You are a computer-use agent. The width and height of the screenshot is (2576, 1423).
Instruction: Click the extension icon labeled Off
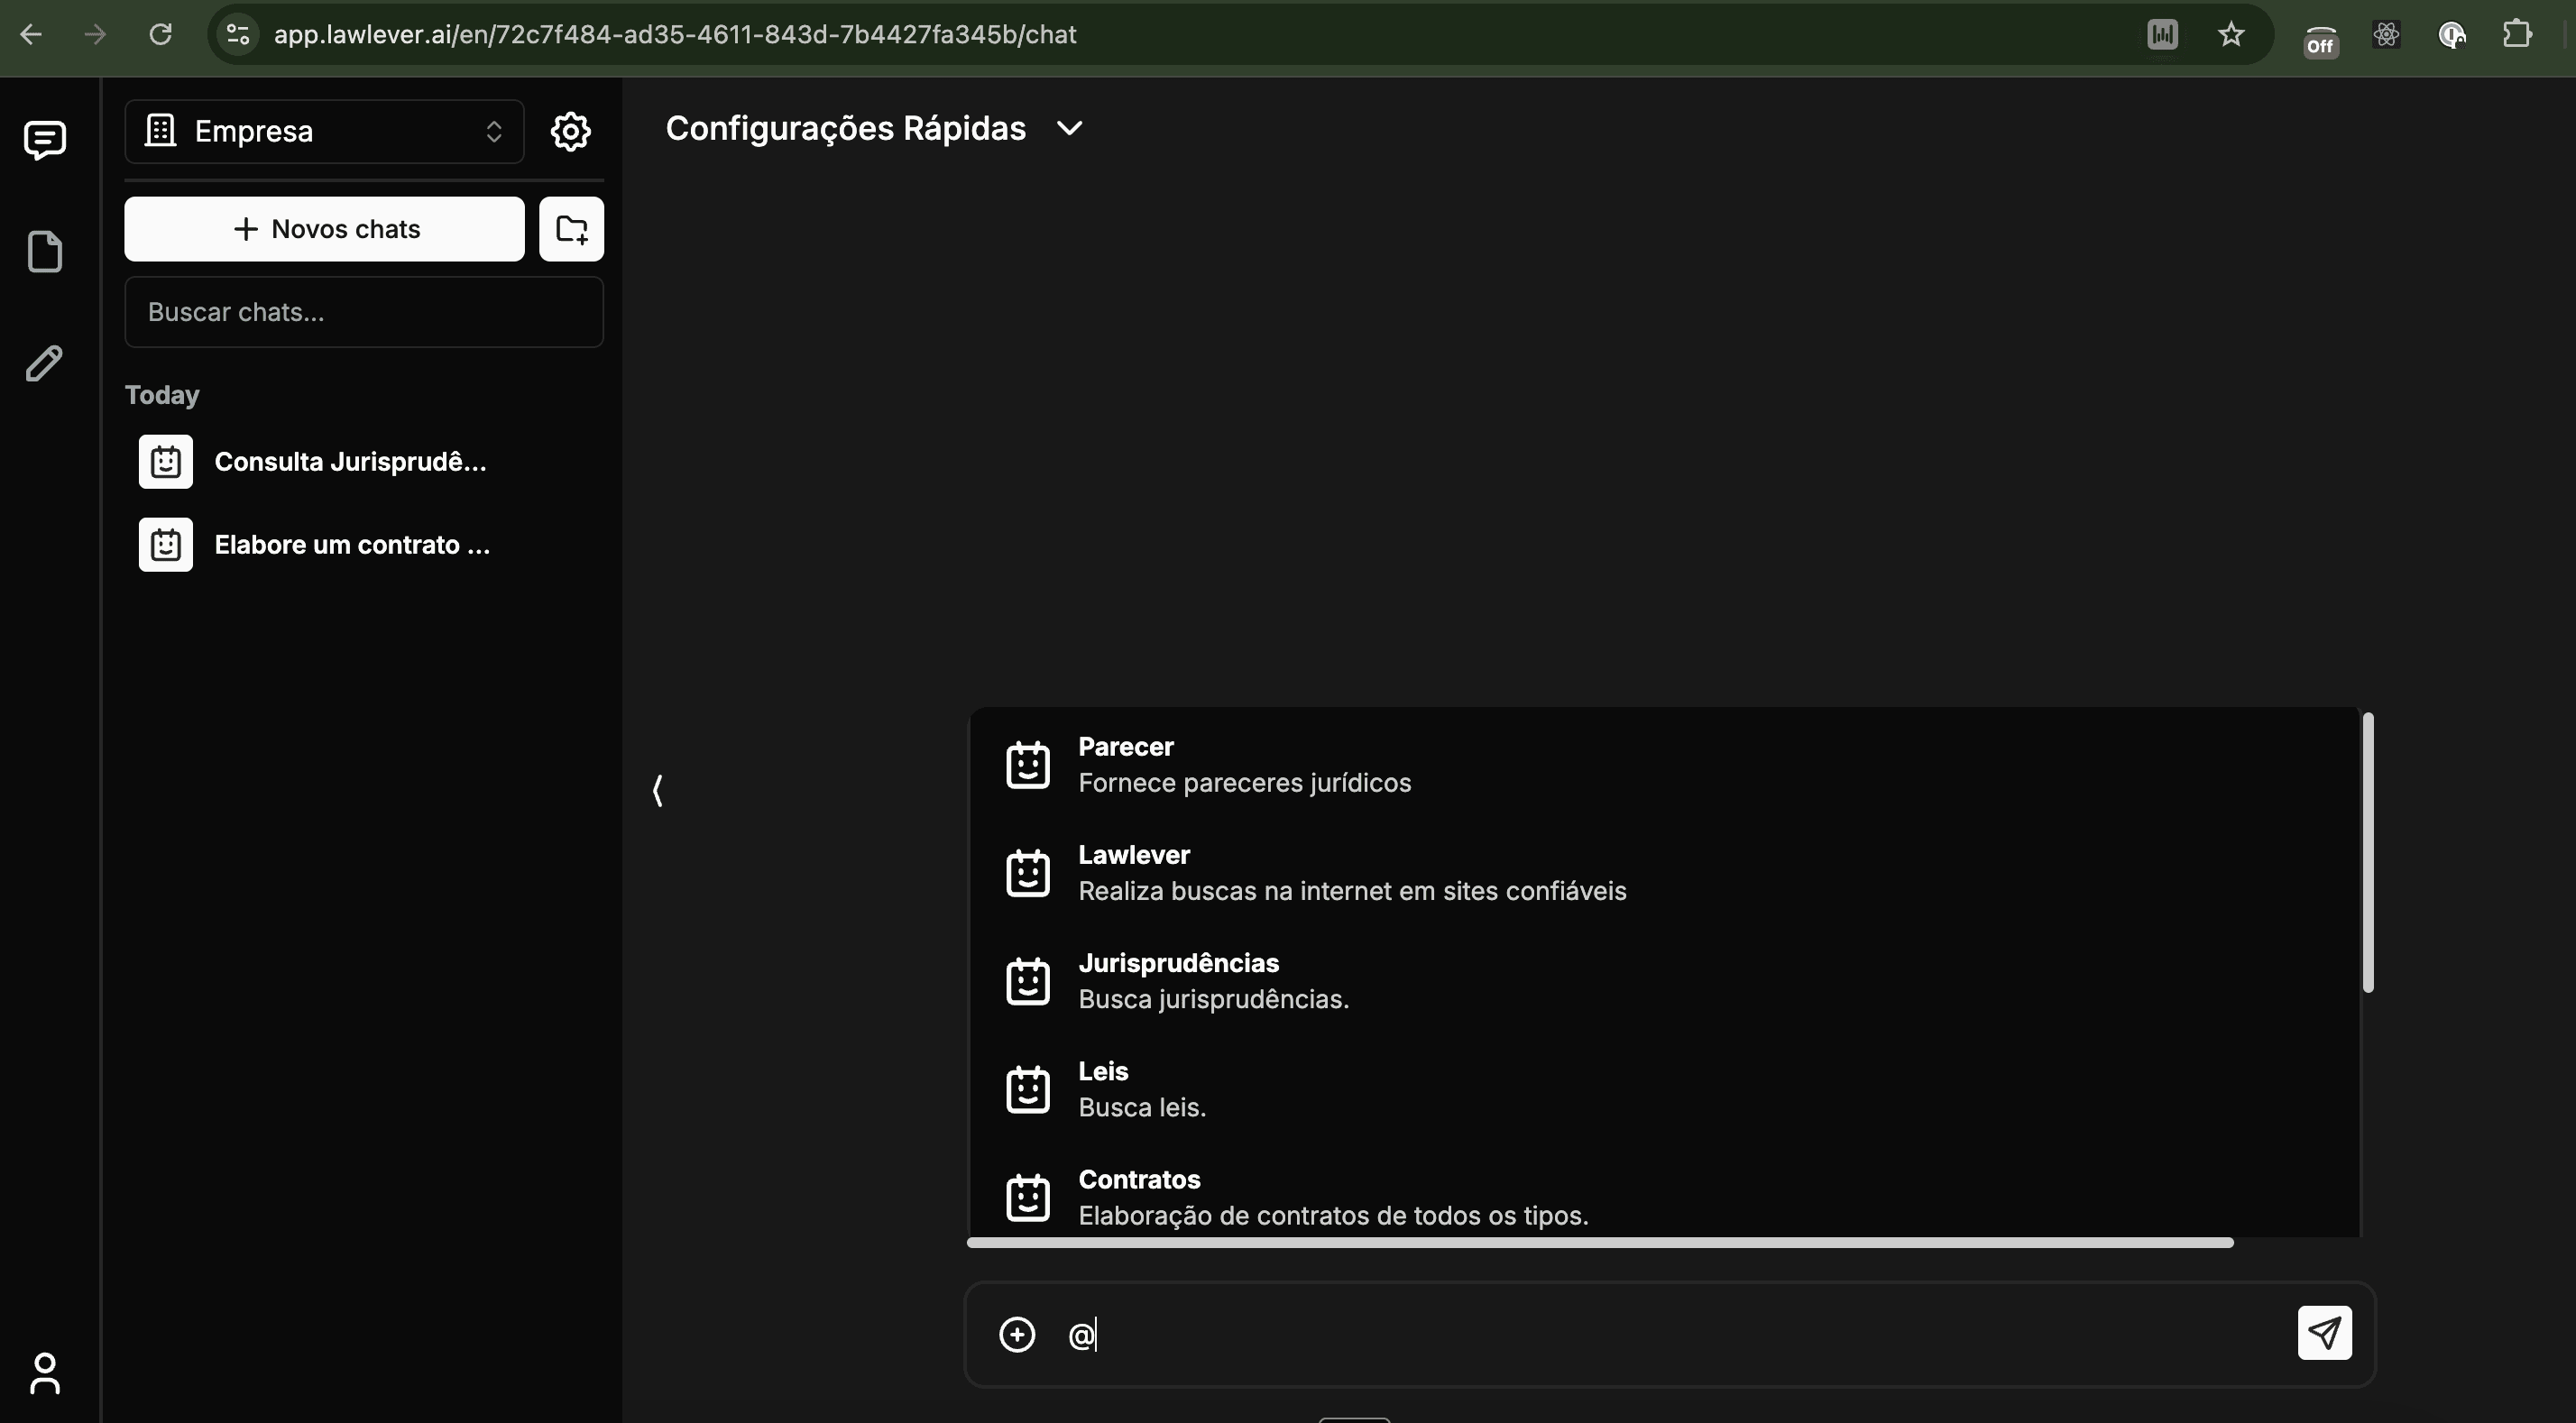[2320, 40]
